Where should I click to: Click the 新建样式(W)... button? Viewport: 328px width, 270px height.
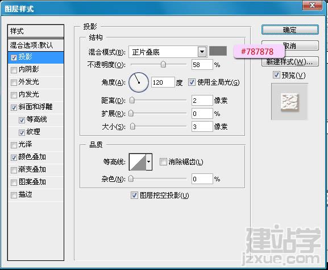click(290, 61)
